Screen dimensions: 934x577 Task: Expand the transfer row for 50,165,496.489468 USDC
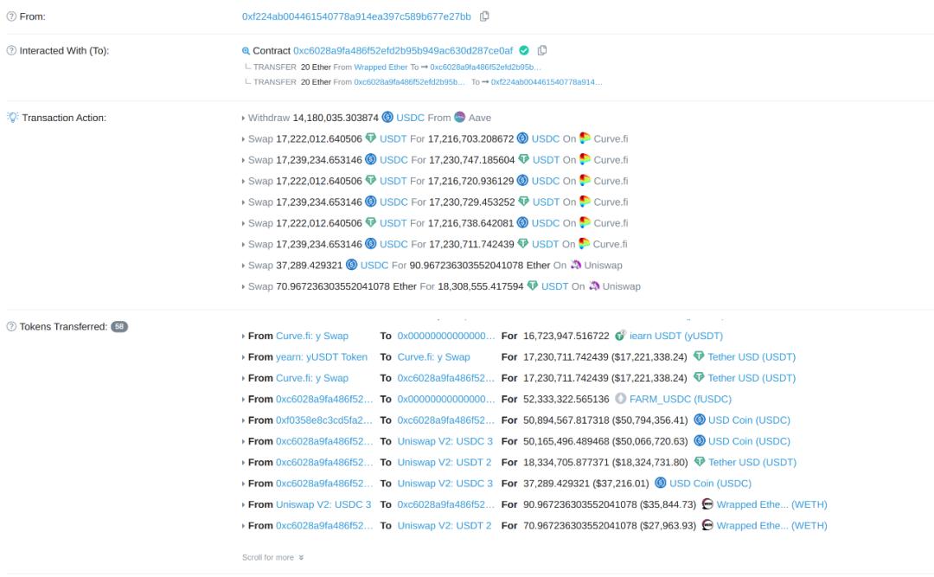point(243,442)
